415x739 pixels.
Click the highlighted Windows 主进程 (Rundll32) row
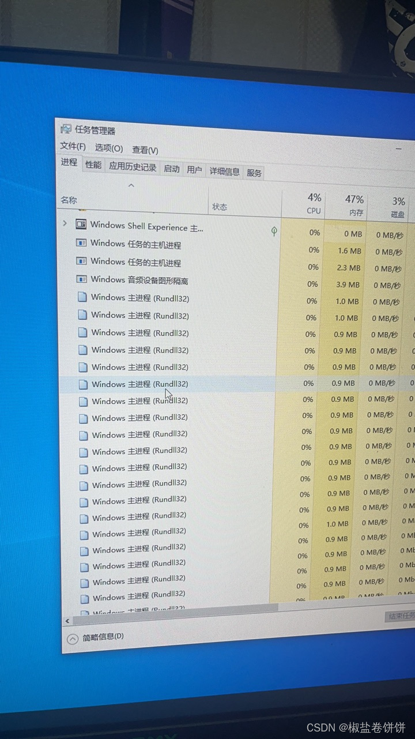point(237,383)
